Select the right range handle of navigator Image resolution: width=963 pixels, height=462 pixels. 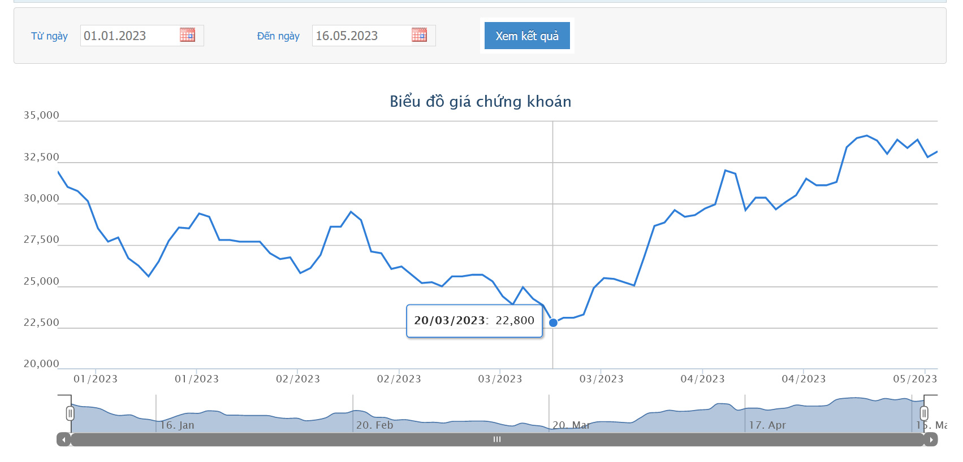pos(924,413)
